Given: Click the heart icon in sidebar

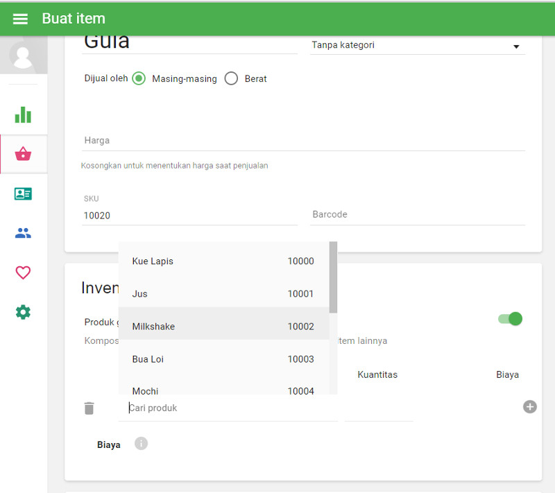Looking at the screenshot, I should pos(23,273).
